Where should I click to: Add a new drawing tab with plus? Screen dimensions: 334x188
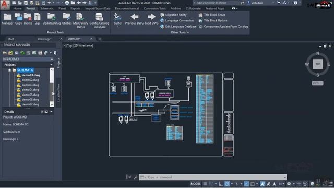point(100,39)
